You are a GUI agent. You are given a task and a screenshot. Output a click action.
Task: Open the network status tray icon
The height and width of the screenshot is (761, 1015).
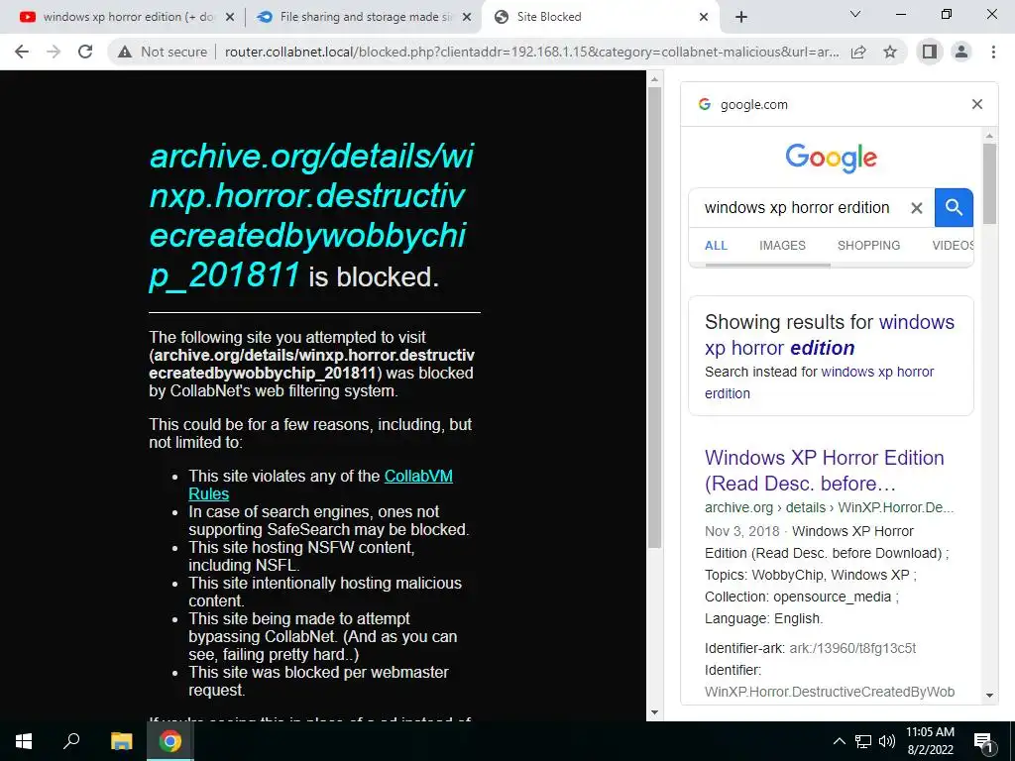click(863, 741)
